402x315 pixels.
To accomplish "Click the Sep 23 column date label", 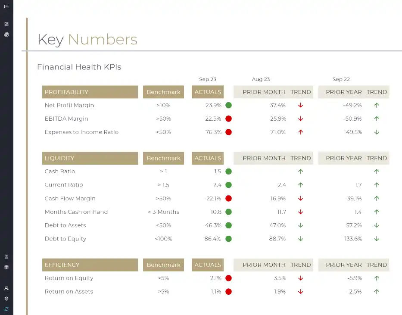I will click(208, 79).
